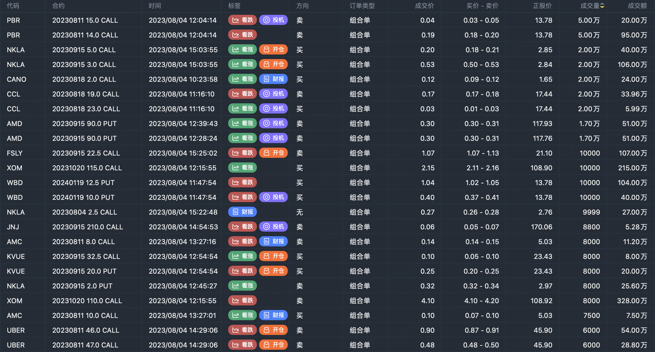The width and height of the screenshot is (655, 352).
Task: Click the 开仓 tag on NKLA 5.0 CALL row
Action: click(273, 50)
